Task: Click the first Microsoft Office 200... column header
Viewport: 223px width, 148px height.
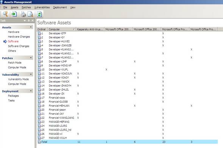Action: (x=119, y=29)
